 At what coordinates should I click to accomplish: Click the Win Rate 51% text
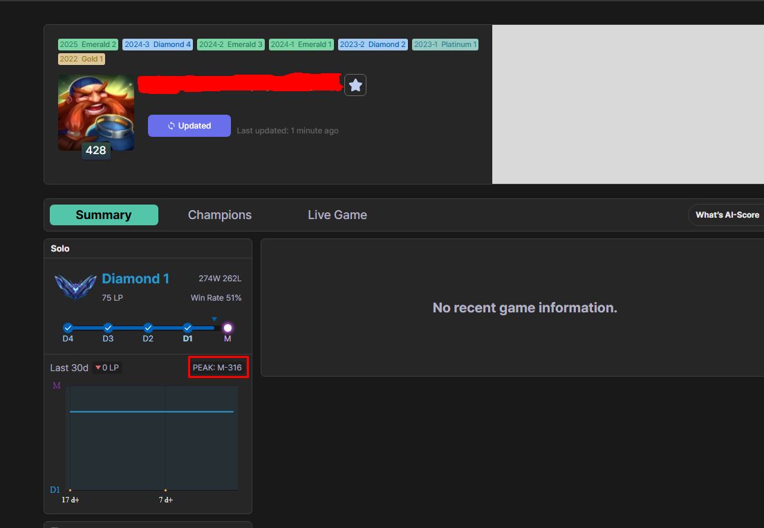(x=216, y=298)
